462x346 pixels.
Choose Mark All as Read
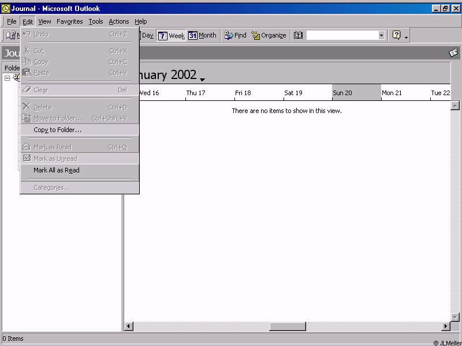click(80, 170)
